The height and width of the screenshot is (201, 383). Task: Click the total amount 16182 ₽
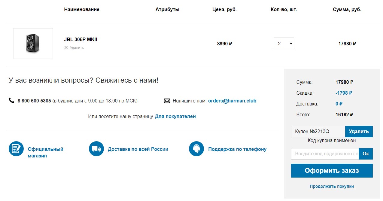(x=345, y=115)
